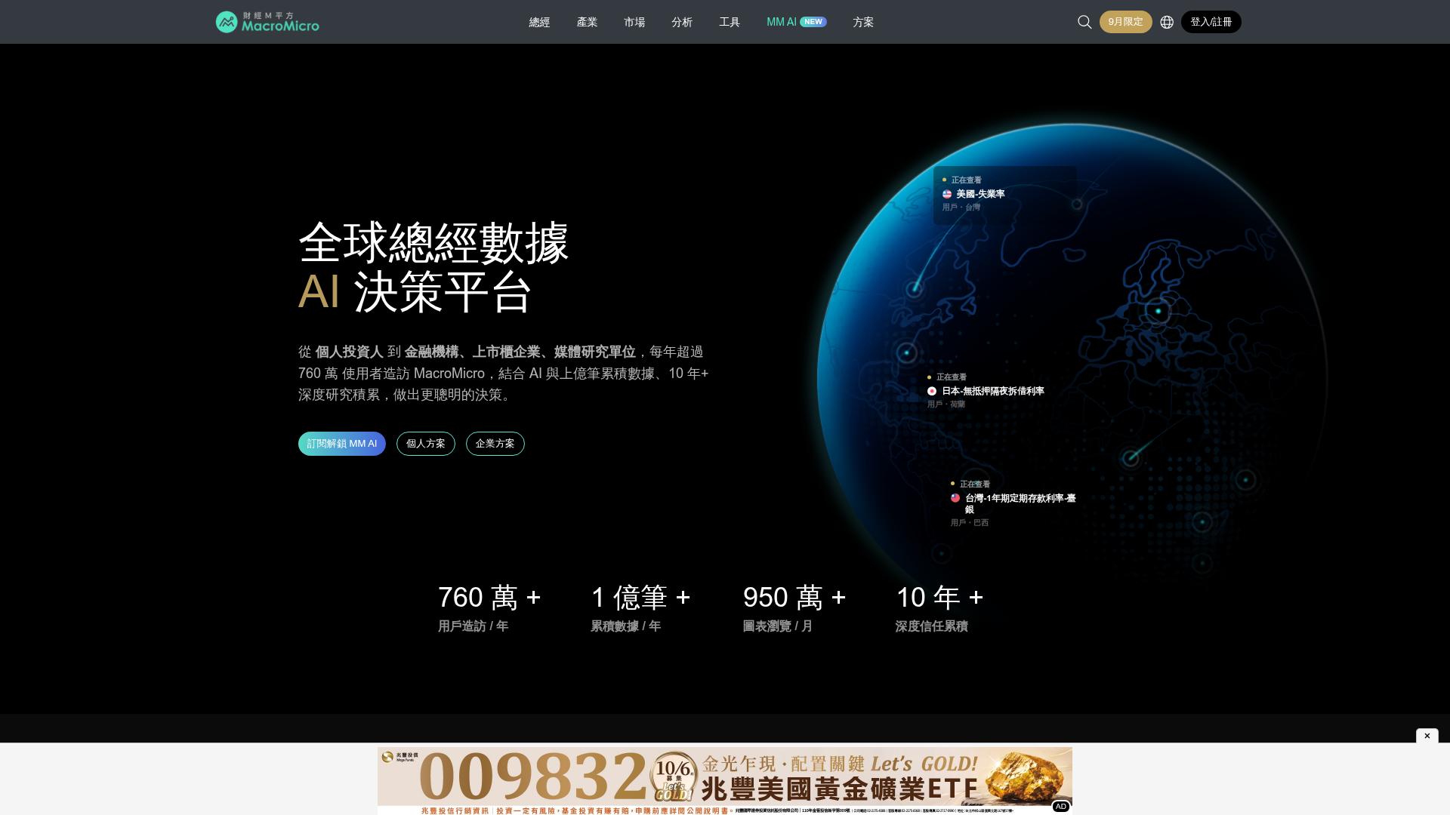Open the MM AI menu item
The width and height of the screenshot is (1450, 815).
coord(796,22)
